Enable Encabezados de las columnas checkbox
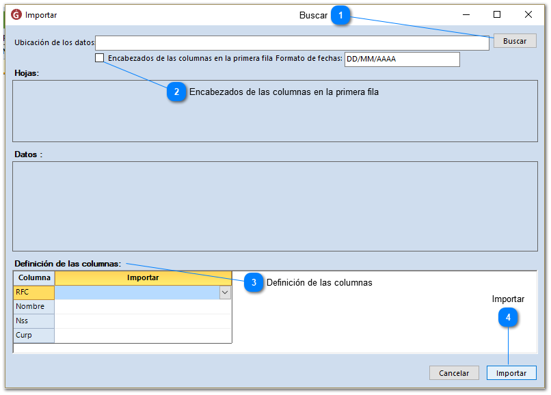The image size is (551, 395). pyautogui.click(x=100, y=59)
